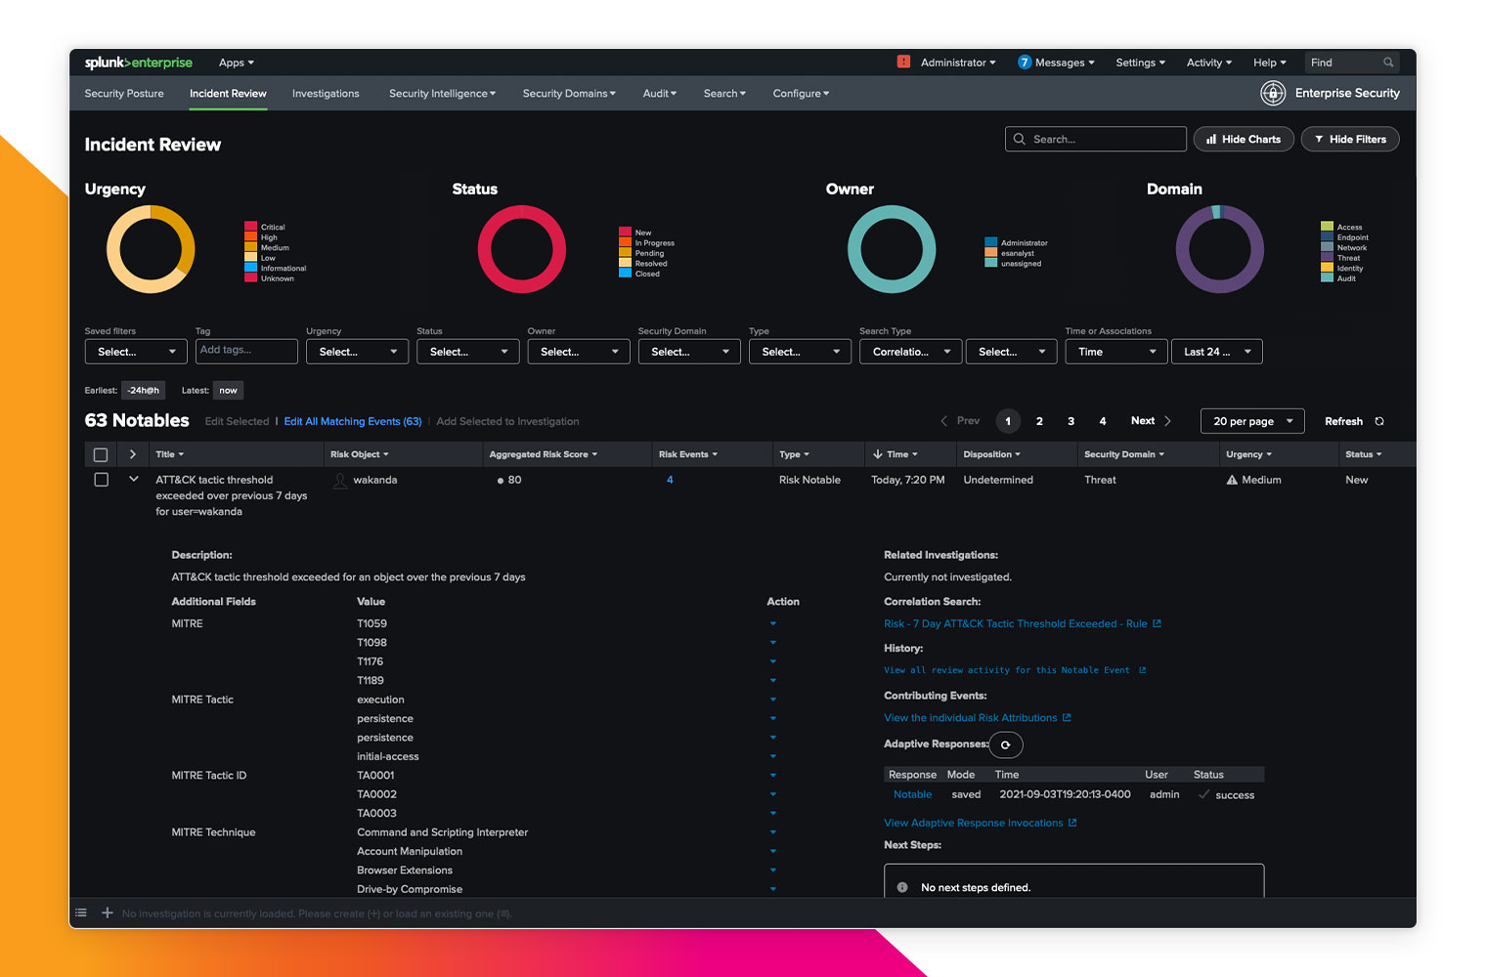Click the New status legend swatch
This screenshot has width=1486, height=977.
(625, 233)
